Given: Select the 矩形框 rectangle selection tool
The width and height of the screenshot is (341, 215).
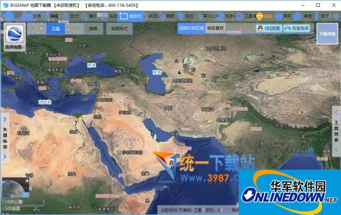Looking at the screenshot, I should click(x=131, y=16).
